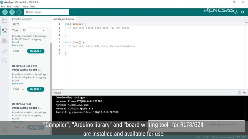248x139 pixels.
Task: Click the RL78/G24 Fast Prototyping Board title
Action: click(25, 106)
